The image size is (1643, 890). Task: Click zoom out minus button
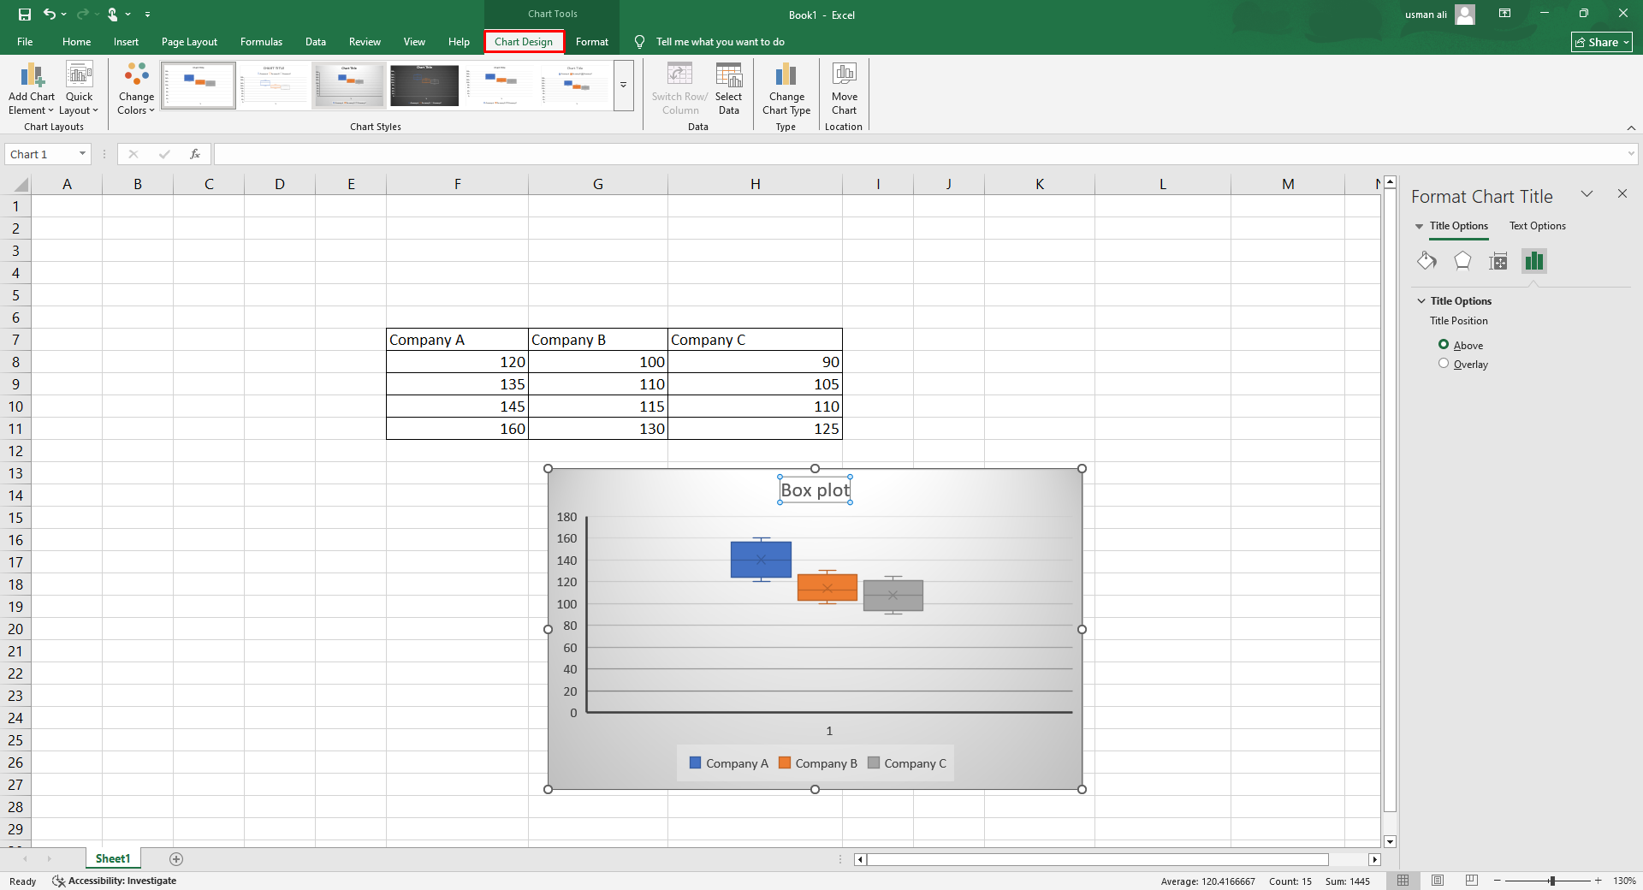pyautogui.click(x=1498, y=881)
